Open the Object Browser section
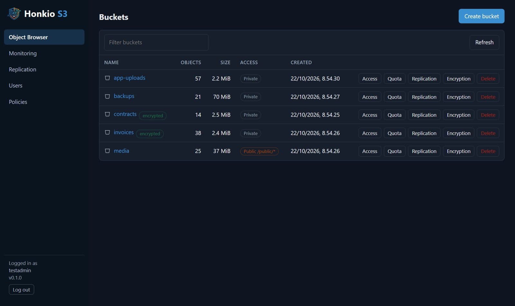This screenshot has height=306, width=515. point(44,37)
